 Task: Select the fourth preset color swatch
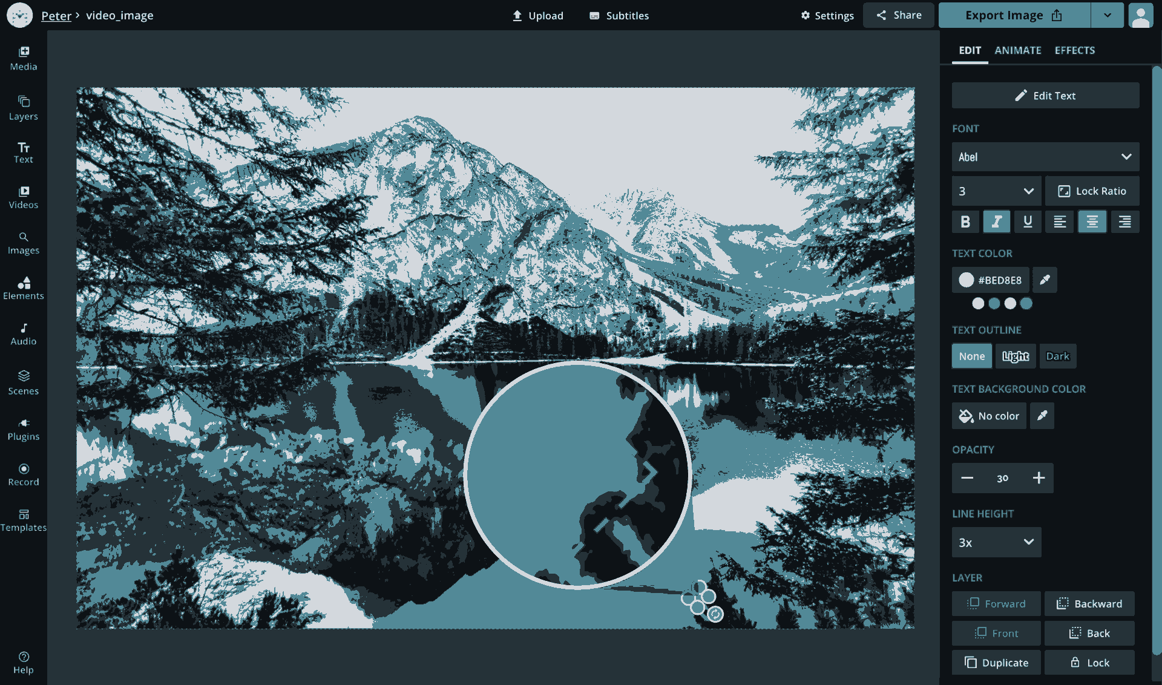pyautogui.click(x=1026, y=304)
